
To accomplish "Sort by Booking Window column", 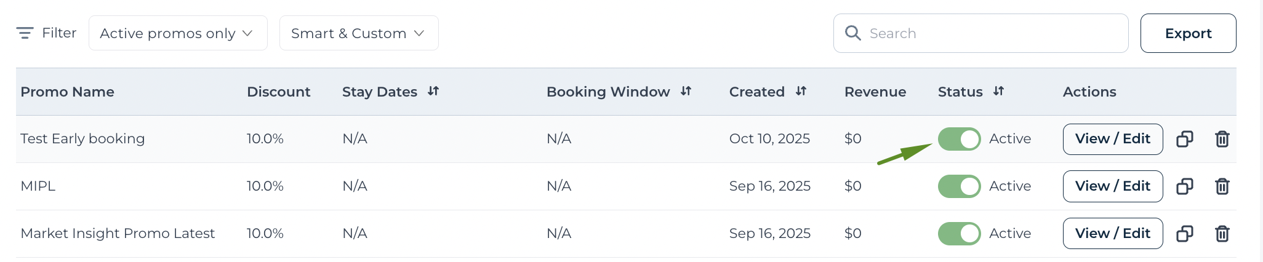I will pos(686,92).
